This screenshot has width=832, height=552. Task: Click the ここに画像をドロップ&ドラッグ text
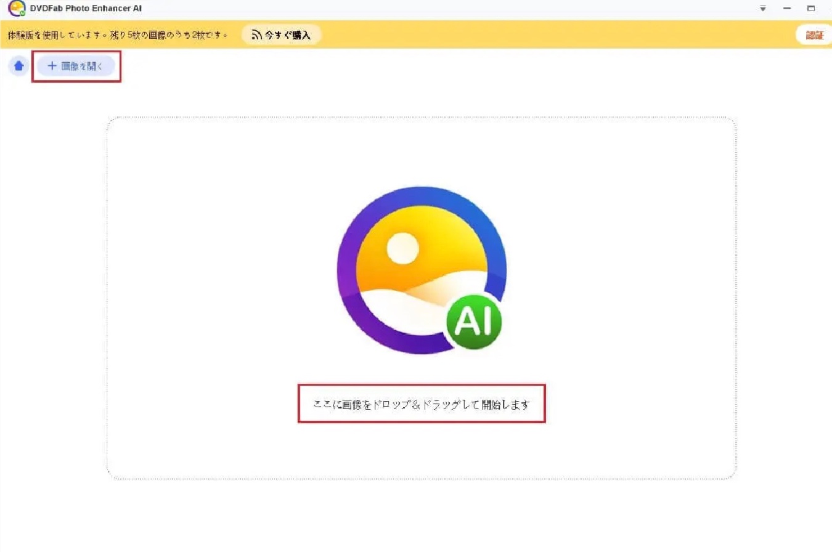(x=422, y=405)
